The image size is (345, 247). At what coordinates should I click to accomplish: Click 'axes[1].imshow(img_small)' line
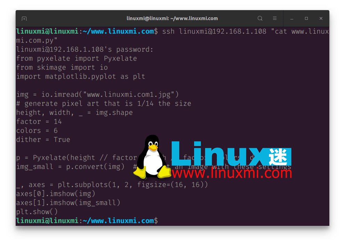(x=68, y=203)
